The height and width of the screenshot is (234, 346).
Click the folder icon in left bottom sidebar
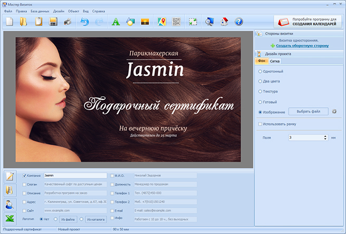pos(10,190)
